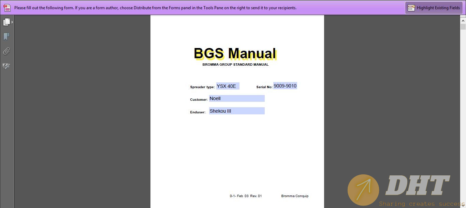466x208 pixels.
Task: Open the Page Thumbnails panel
Action: [x=6, y=22]
